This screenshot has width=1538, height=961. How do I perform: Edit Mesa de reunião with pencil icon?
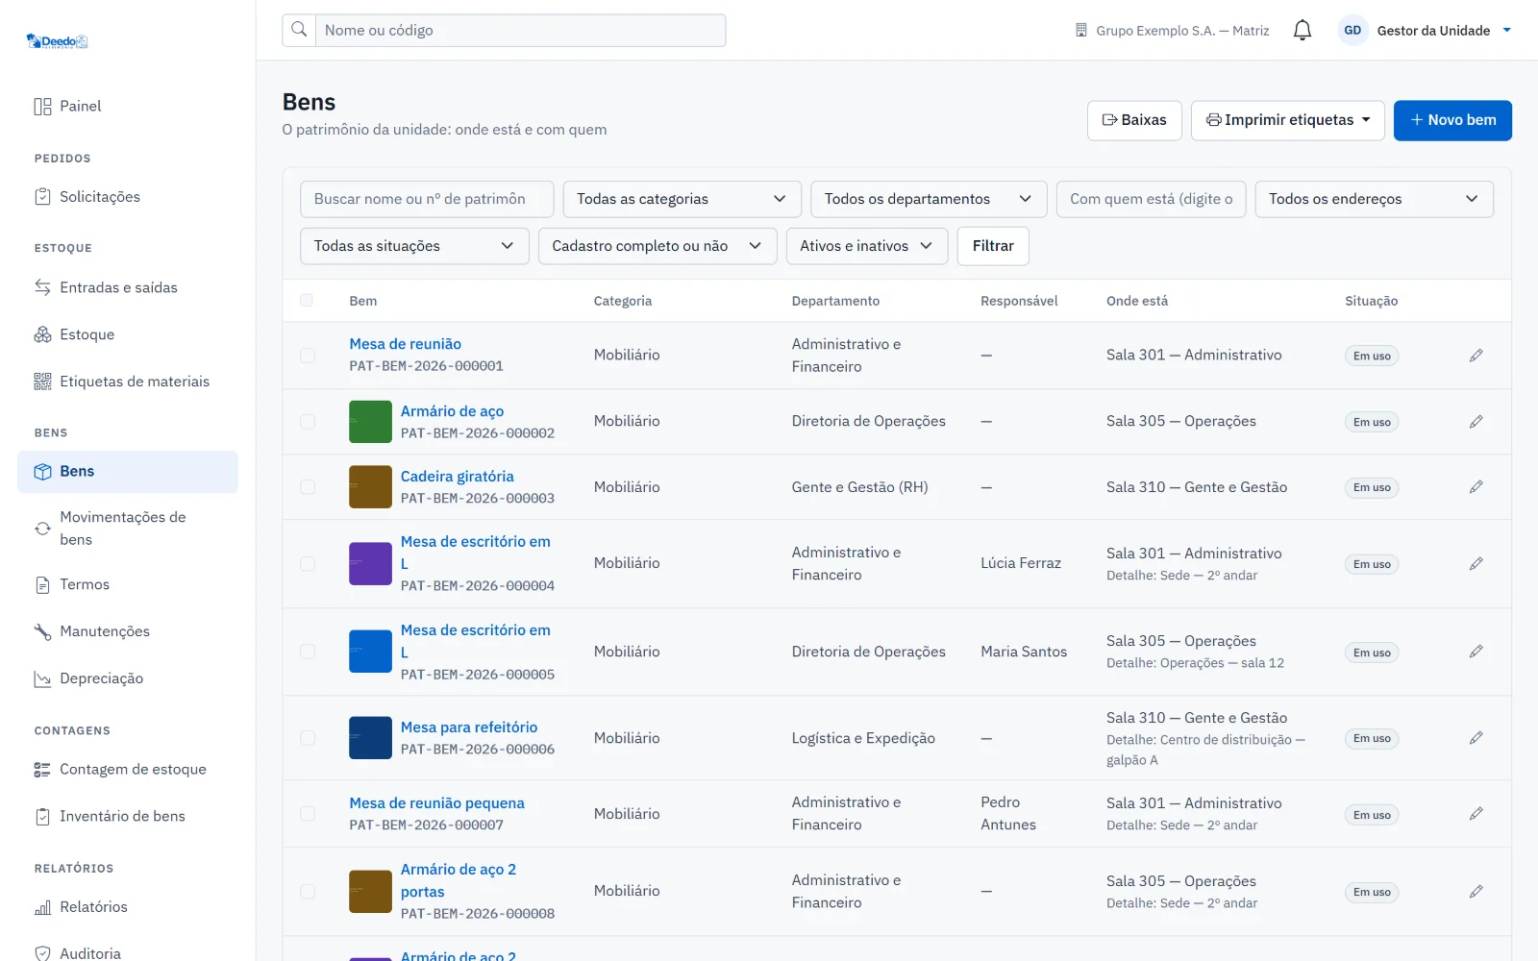[1476, 356]
